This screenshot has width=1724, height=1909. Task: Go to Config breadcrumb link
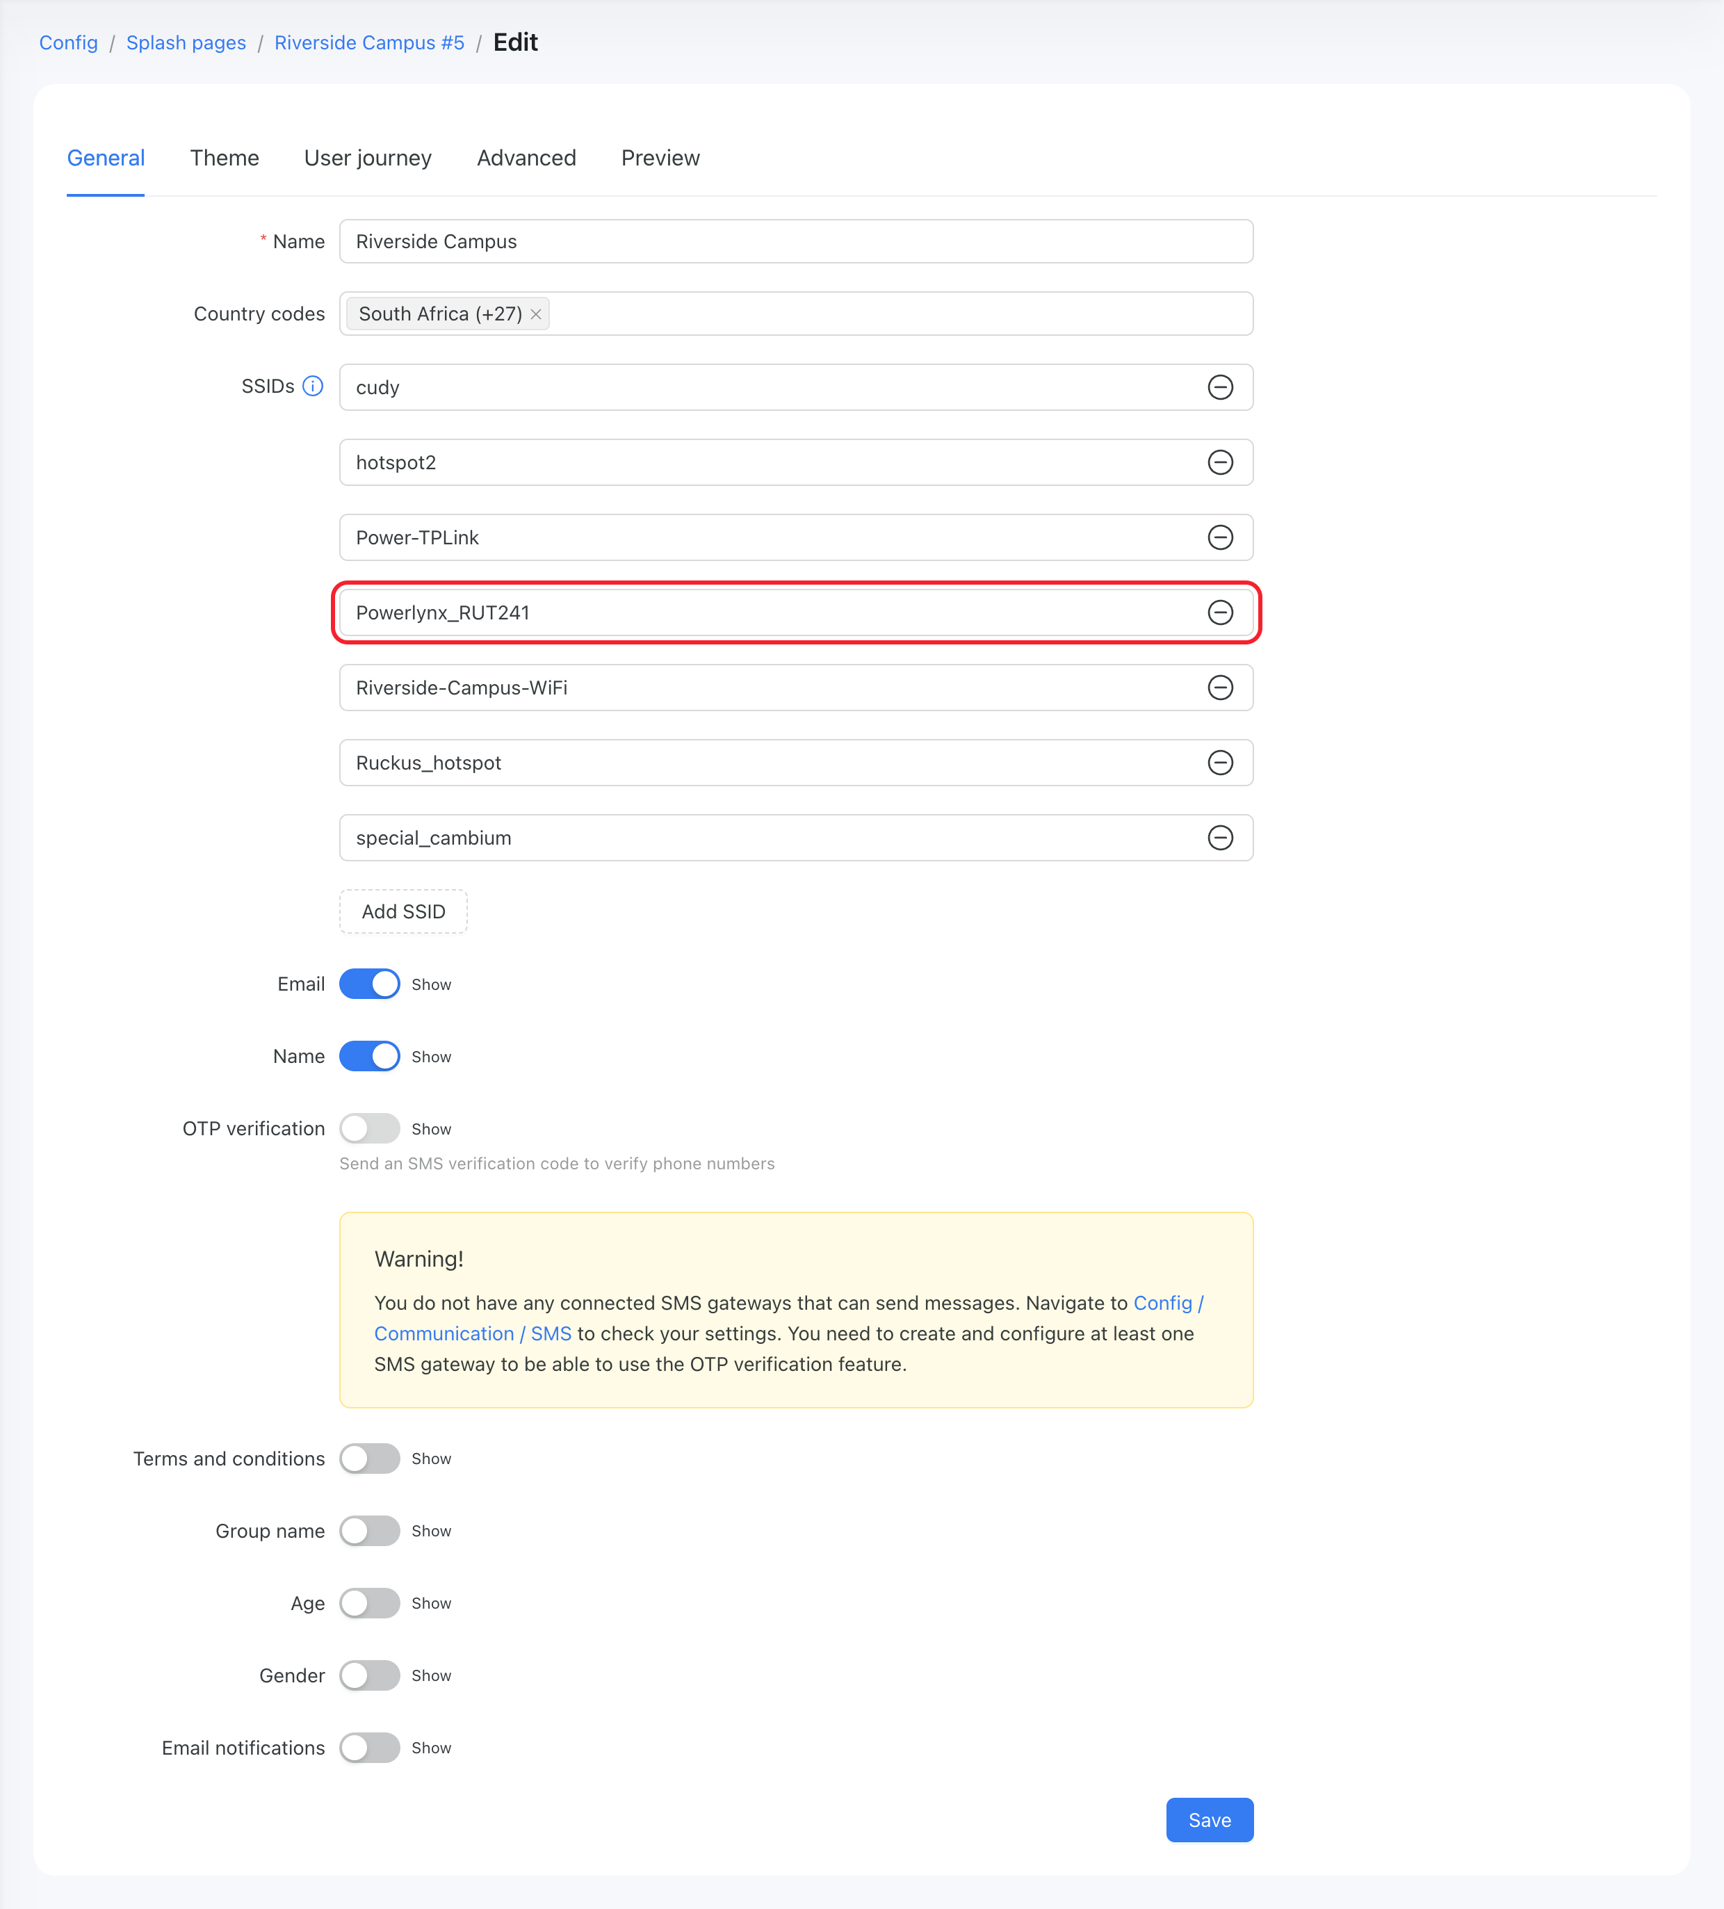(x=68, y=42)
